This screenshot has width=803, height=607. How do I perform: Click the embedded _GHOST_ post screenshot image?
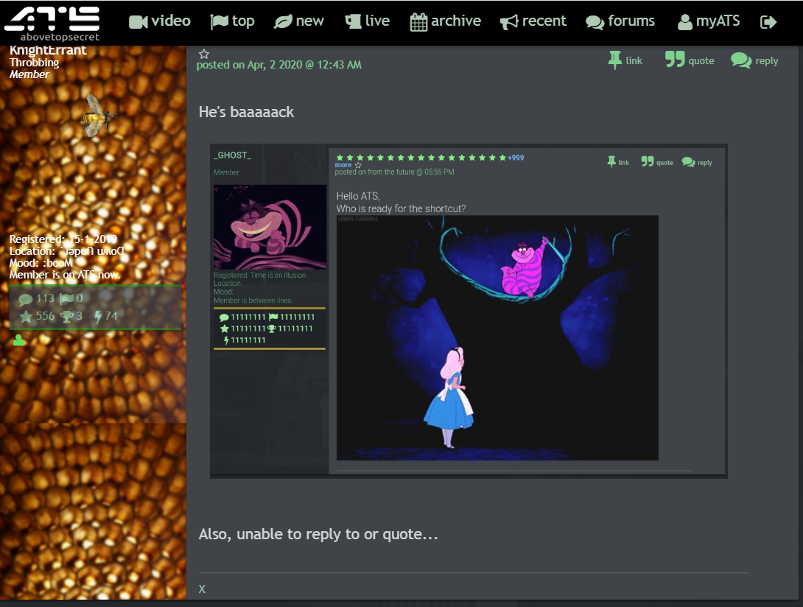469,311
